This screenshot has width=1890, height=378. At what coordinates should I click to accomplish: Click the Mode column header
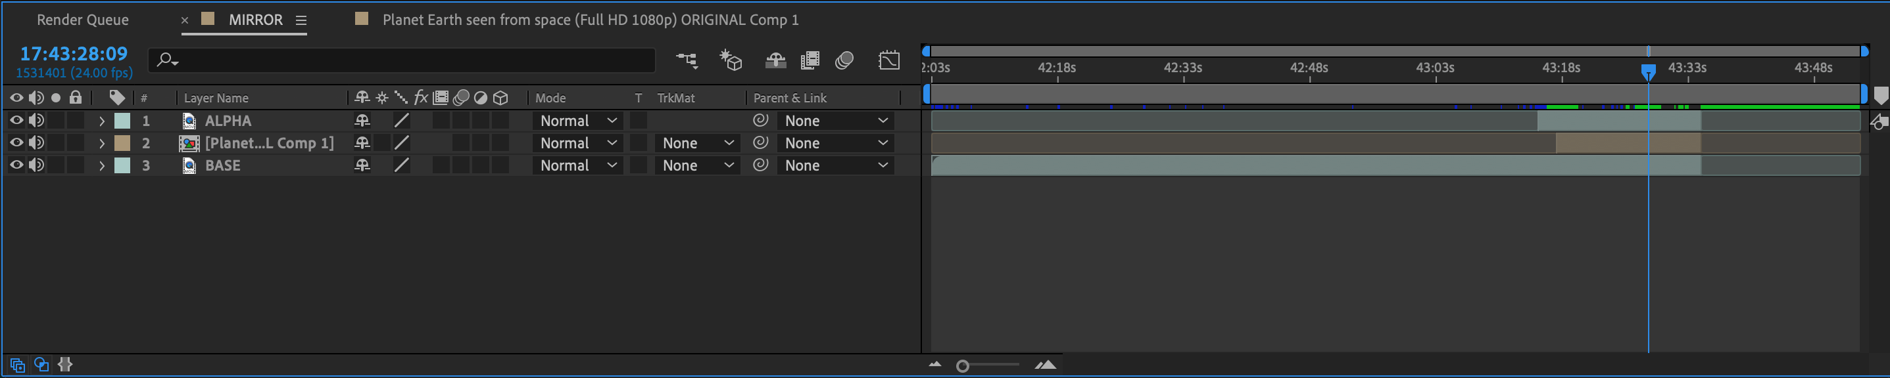click(550, 98)
